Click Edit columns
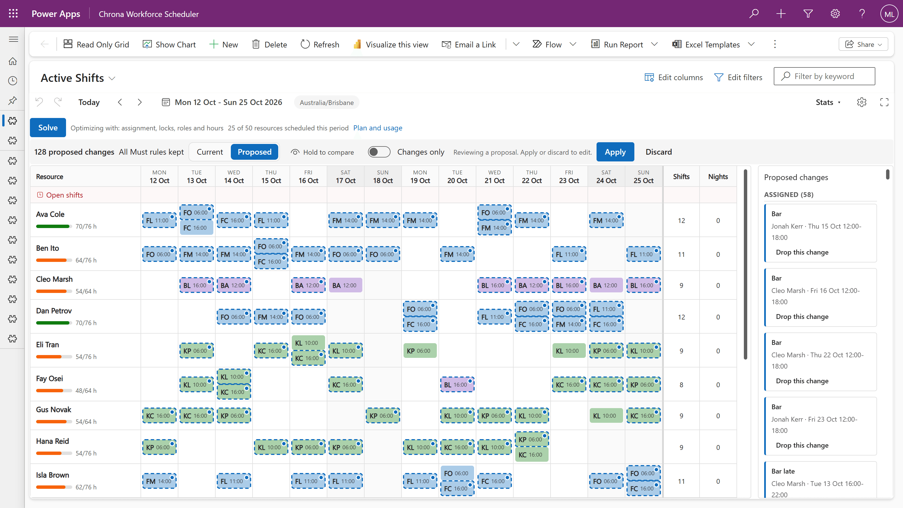The image size is (903, 508). click(x=673, y=77)
